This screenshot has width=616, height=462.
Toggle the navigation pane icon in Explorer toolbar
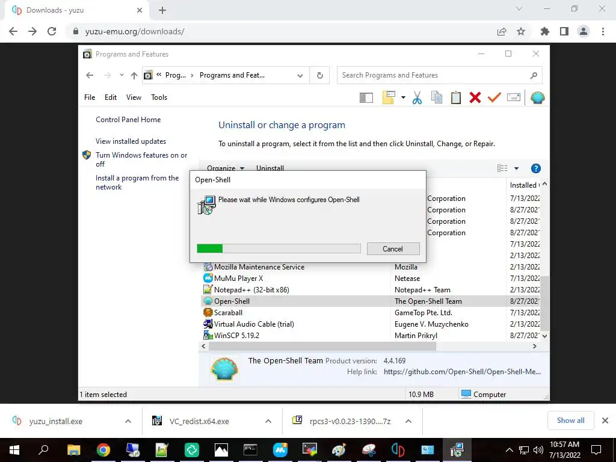366,97
